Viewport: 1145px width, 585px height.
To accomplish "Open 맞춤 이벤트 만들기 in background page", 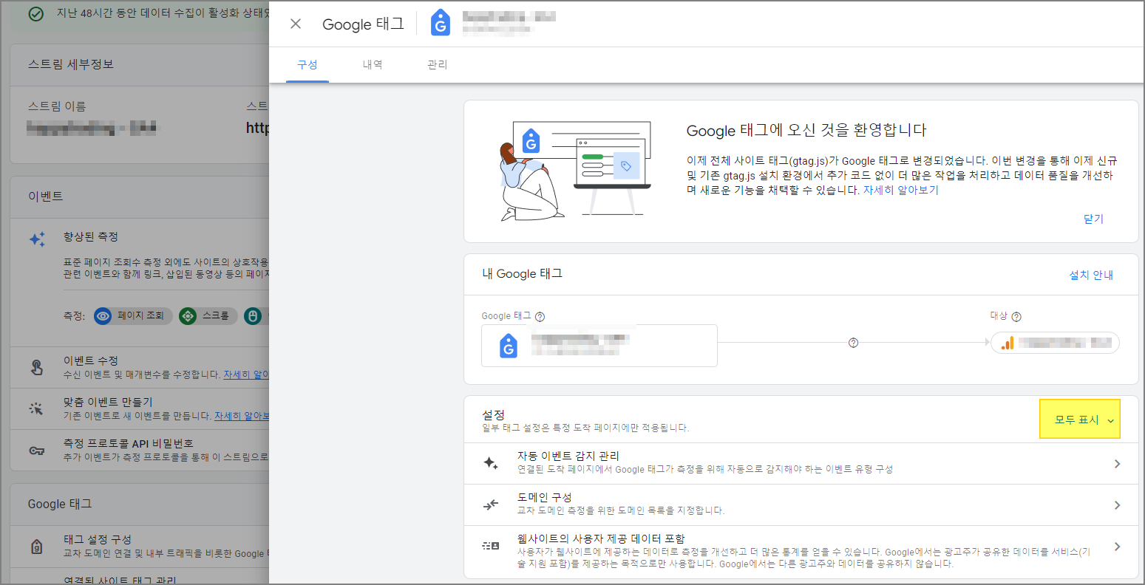I will (x=140, y=408).
